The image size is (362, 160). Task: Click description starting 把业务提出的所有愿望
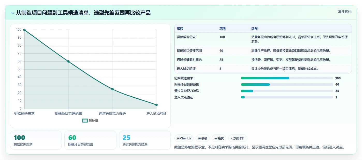click(299, 39)
